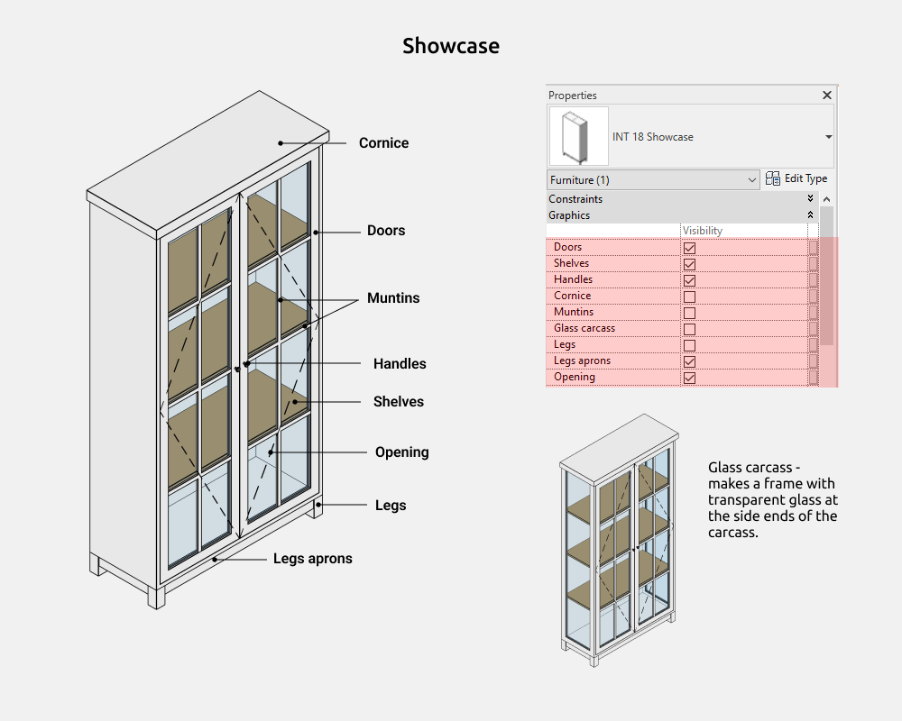Viewport: 902px width, 721px height.
Task: Click the Shelves diagram label
Action: [x=399, y=401]
